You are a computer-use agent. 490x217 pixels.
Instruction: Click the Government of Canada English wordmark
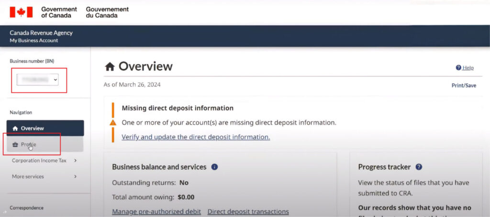tap(59, 12)
